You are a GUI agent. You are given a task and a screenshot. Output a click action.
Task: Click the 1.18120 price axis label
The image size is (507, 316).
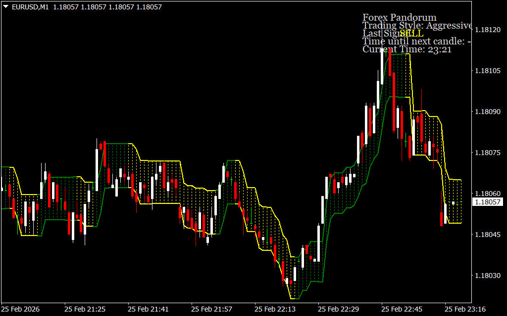(488, 30)
